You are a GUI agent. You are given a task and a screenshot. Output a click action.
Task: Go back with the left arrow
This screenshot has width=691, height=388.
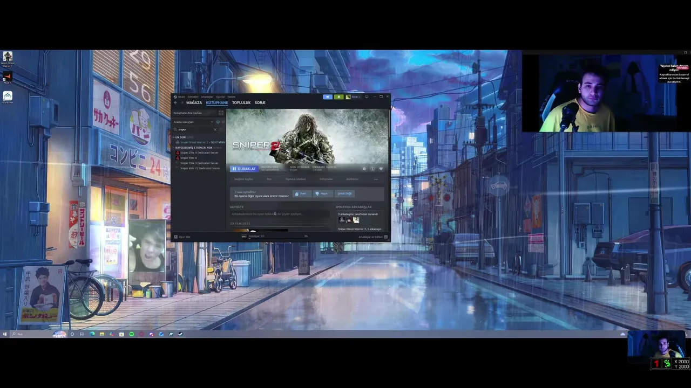[x=175, y=102]
